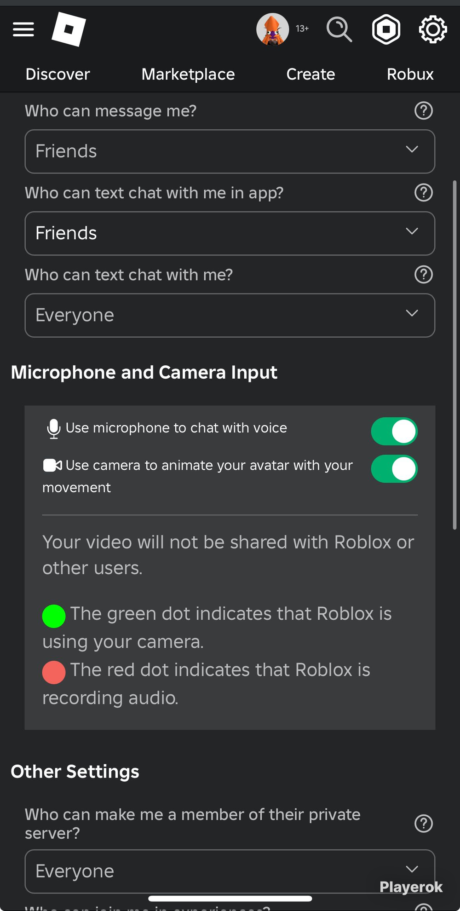Open 'Who can text chat with me?' Everyone dropdown

point(230,315)
